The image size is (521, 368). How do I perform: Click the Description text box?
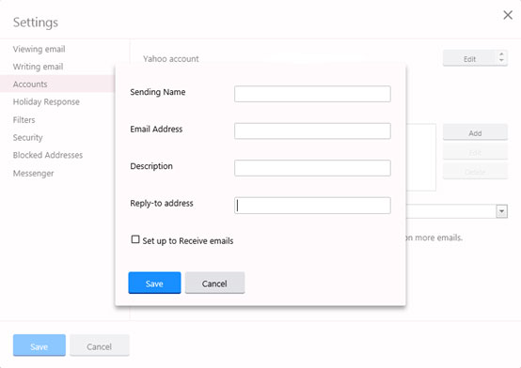pos(312,168)
